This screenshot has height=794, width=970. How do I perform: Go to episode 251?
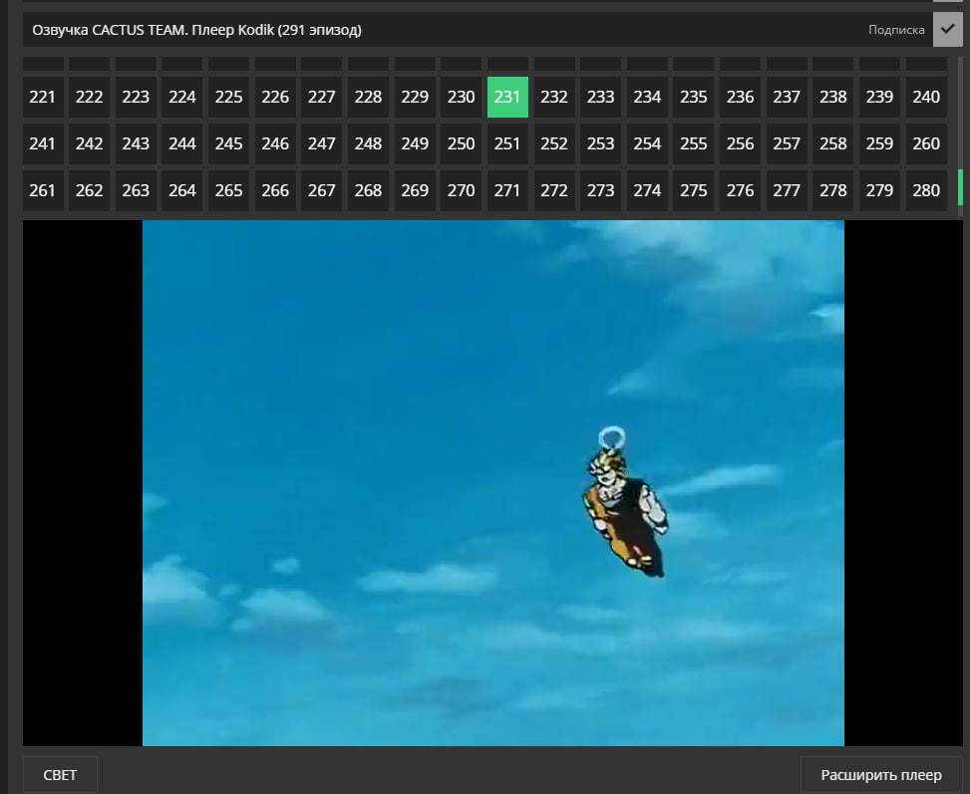507,144
